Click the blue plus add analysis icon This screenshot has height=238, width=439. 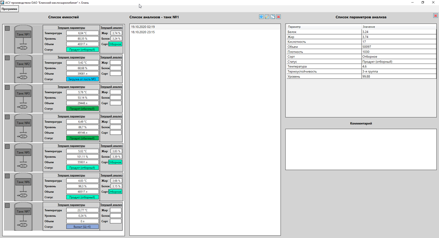(x=261, y=17)
